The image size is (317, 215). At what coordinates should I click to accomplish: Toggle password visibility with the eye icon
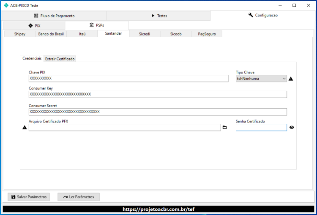[x=292, y=127]
